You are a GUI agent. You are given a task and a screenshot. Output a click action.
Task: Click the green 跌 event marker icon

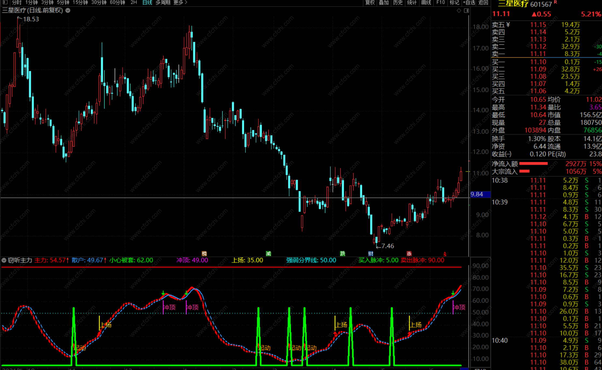[x=342, y=254]
